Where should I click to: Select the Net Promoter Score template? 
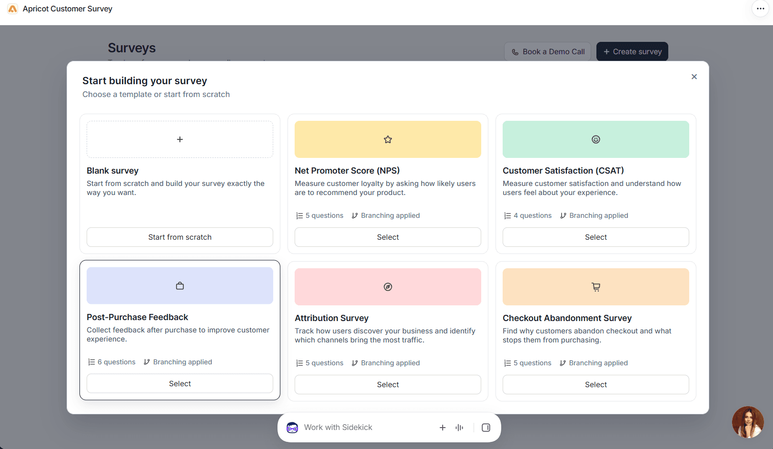pyautogui.click(x=388, y=237)
